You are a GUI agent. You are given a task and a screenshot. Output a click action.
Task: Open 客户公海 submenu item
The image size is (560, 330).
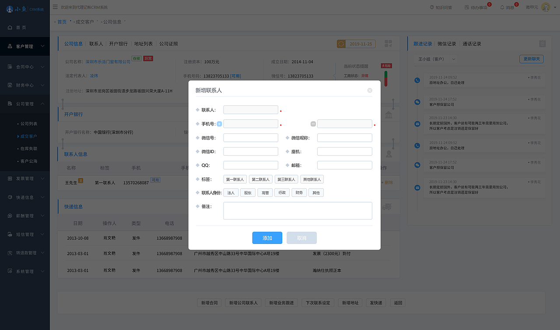29,161
